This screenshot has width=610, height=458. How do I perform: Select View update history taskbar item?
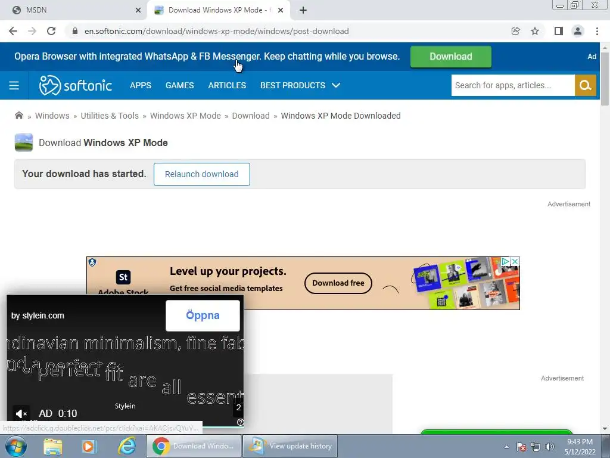point(290,446)
